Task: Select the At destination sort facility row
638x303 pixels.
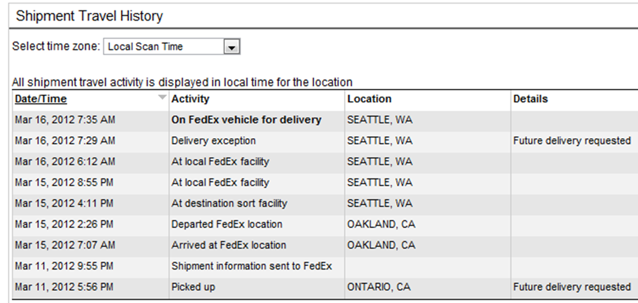Action: pos(229,203)
